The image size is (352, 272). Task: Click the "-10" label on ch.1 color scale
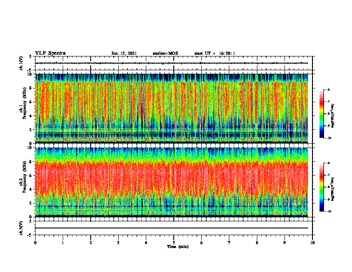point(328,138)
